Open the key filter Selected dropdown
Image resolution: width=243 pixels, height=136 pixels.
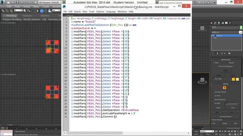(x=207, y=131)
